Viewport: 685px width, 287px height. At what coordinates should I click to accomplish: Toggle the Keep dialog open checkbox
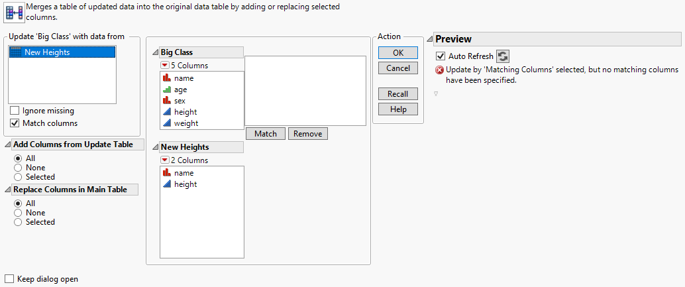coord(9,279)
